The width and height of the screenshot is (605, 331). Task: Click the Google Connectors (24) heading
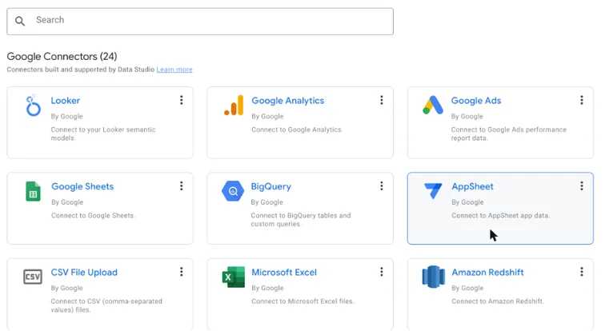(62, 56)
